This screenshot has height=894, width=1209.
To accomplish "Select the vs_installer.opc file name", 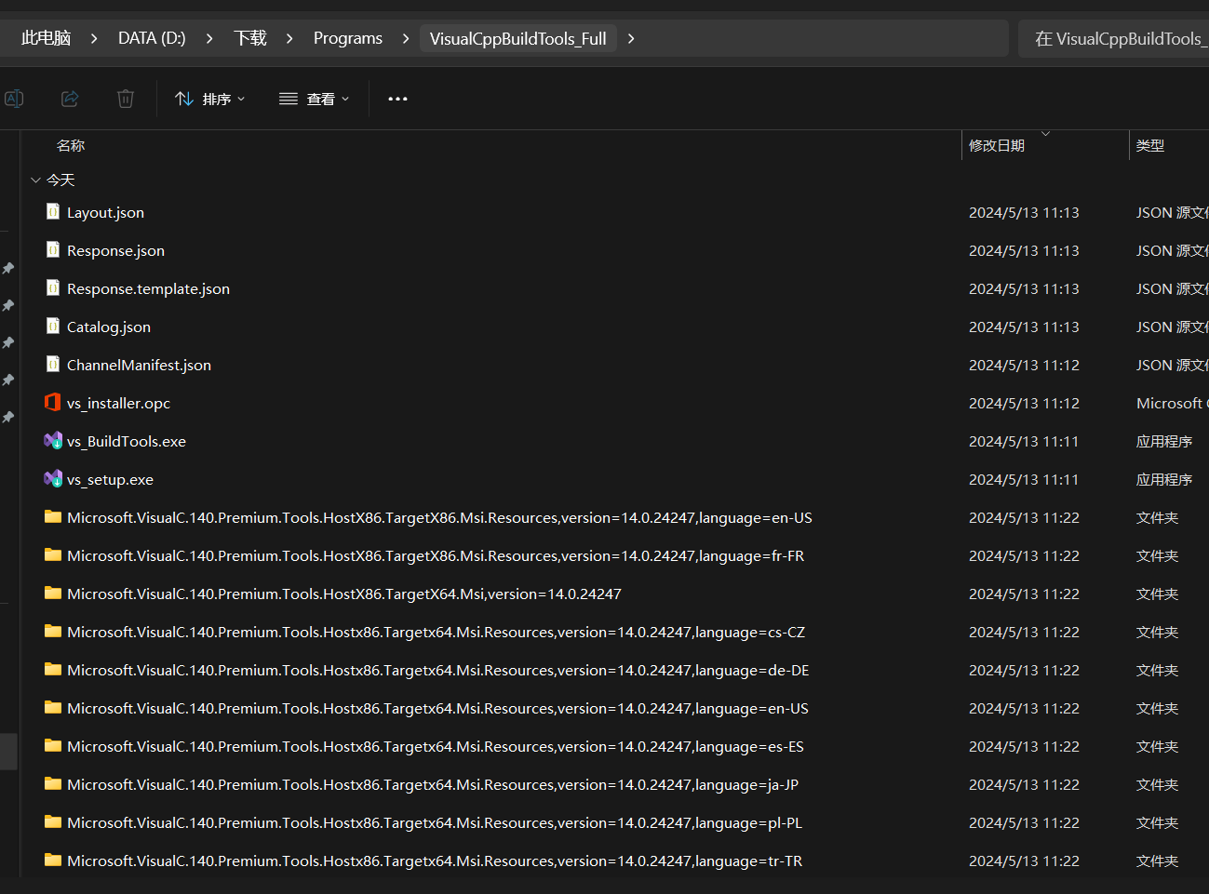I will pos(118,404).
